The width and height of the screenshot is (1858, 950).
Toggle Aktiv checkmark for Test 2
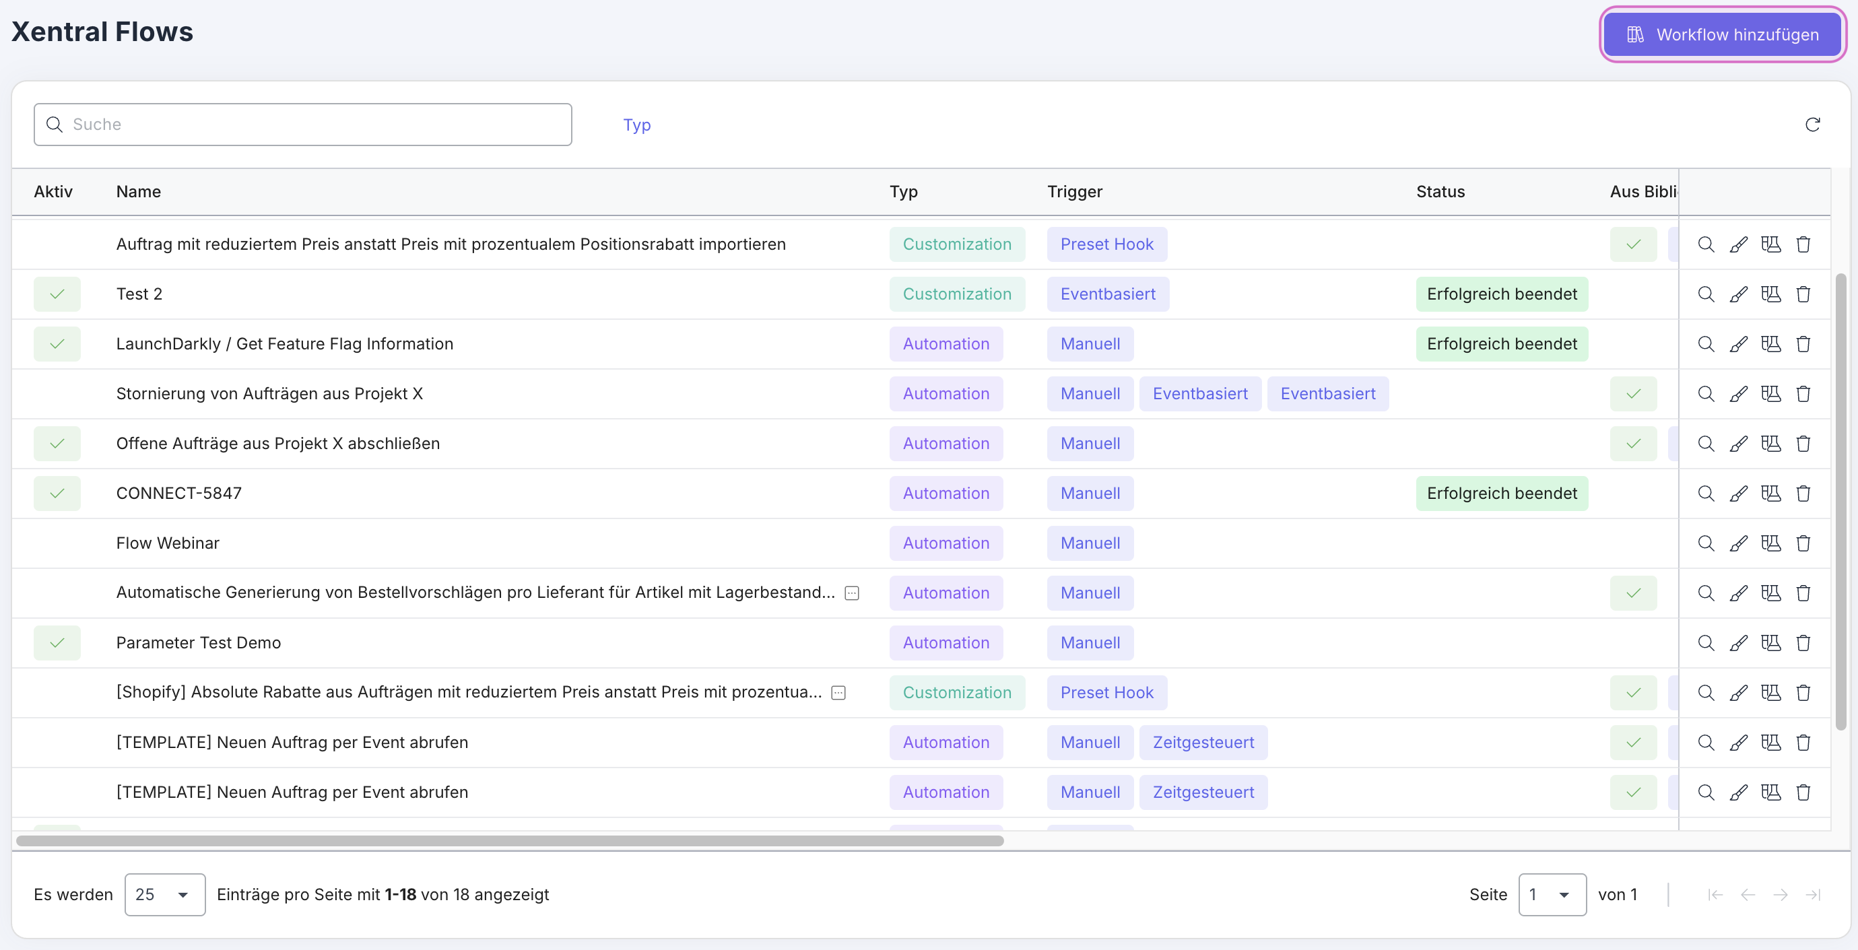click(57, 294)
